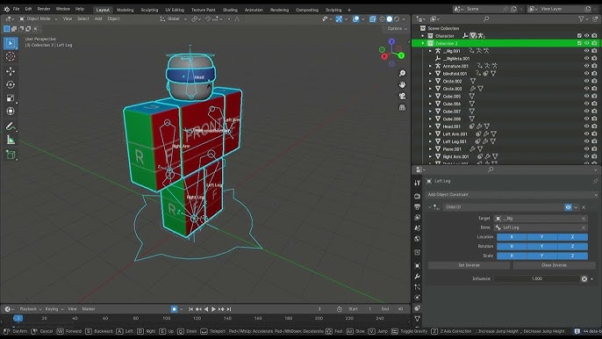Hide Head.001 using its eye icon
Image resolution: width=602 pixels, height=339 pixels.
pyautogui.click(x=586, y=126)
